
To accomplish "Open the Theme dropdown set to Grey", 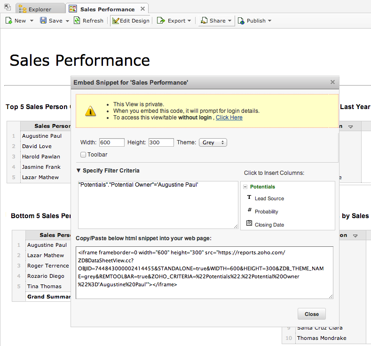I will 213,142.
